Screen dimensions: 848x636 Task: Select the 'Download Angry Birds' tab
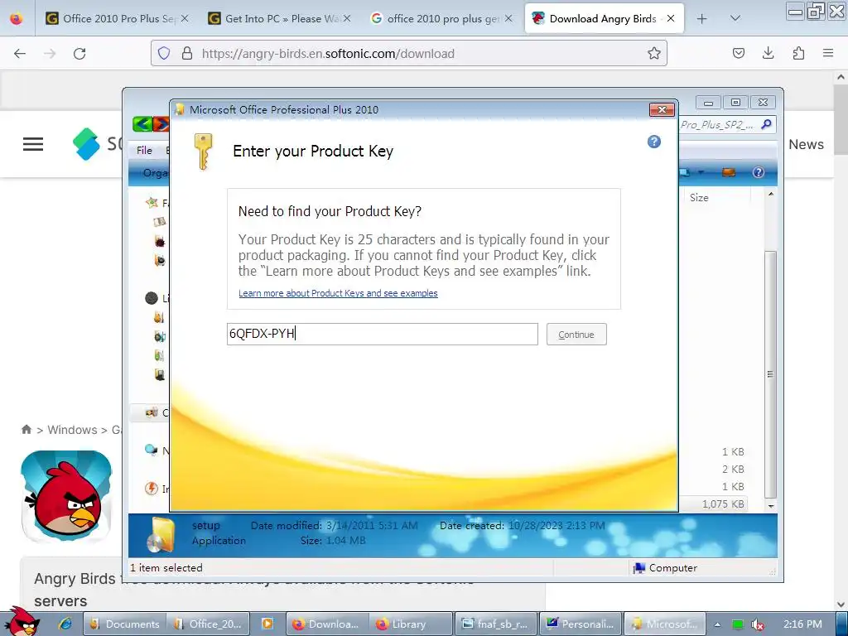pos(604,18)
